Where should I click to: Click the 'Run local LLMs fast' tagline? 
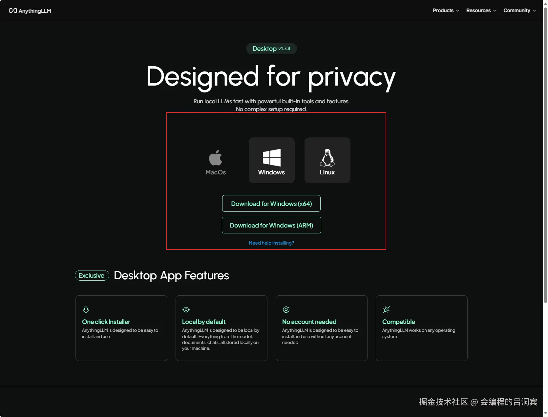coord(271,101)
